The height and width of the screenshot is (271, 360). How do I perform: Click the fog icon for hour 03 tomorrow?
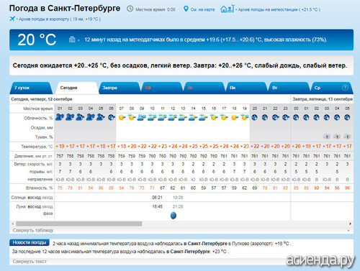pos(327,137)
